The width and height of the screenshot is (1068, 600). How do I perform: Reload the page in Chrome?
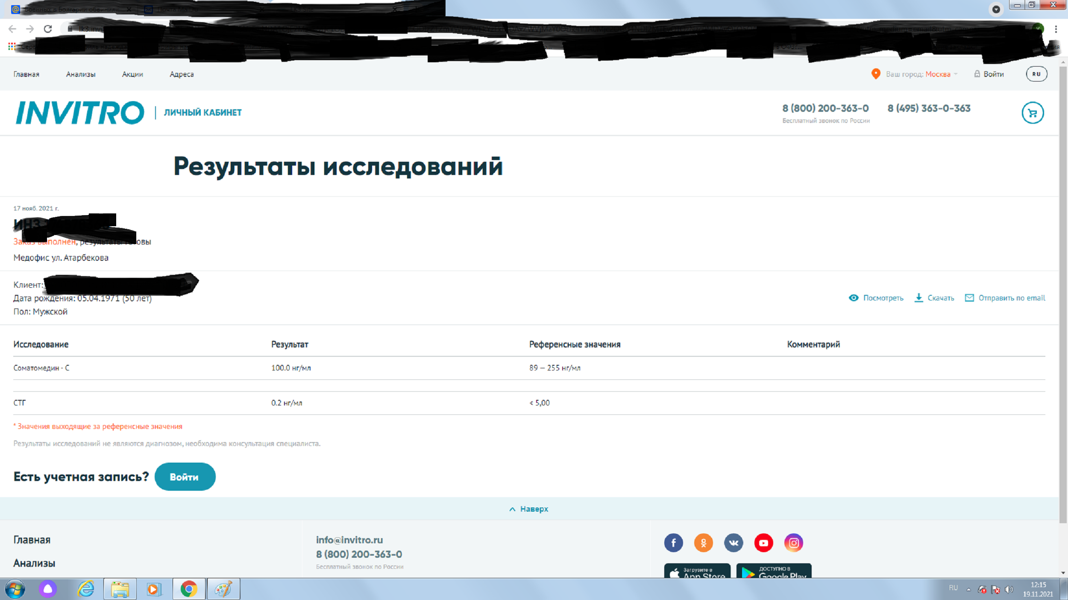tap(48, 29)
